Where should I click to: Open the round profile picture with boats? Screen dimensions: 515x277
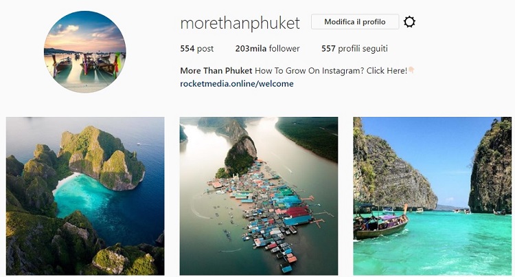[x=84, y=52]
